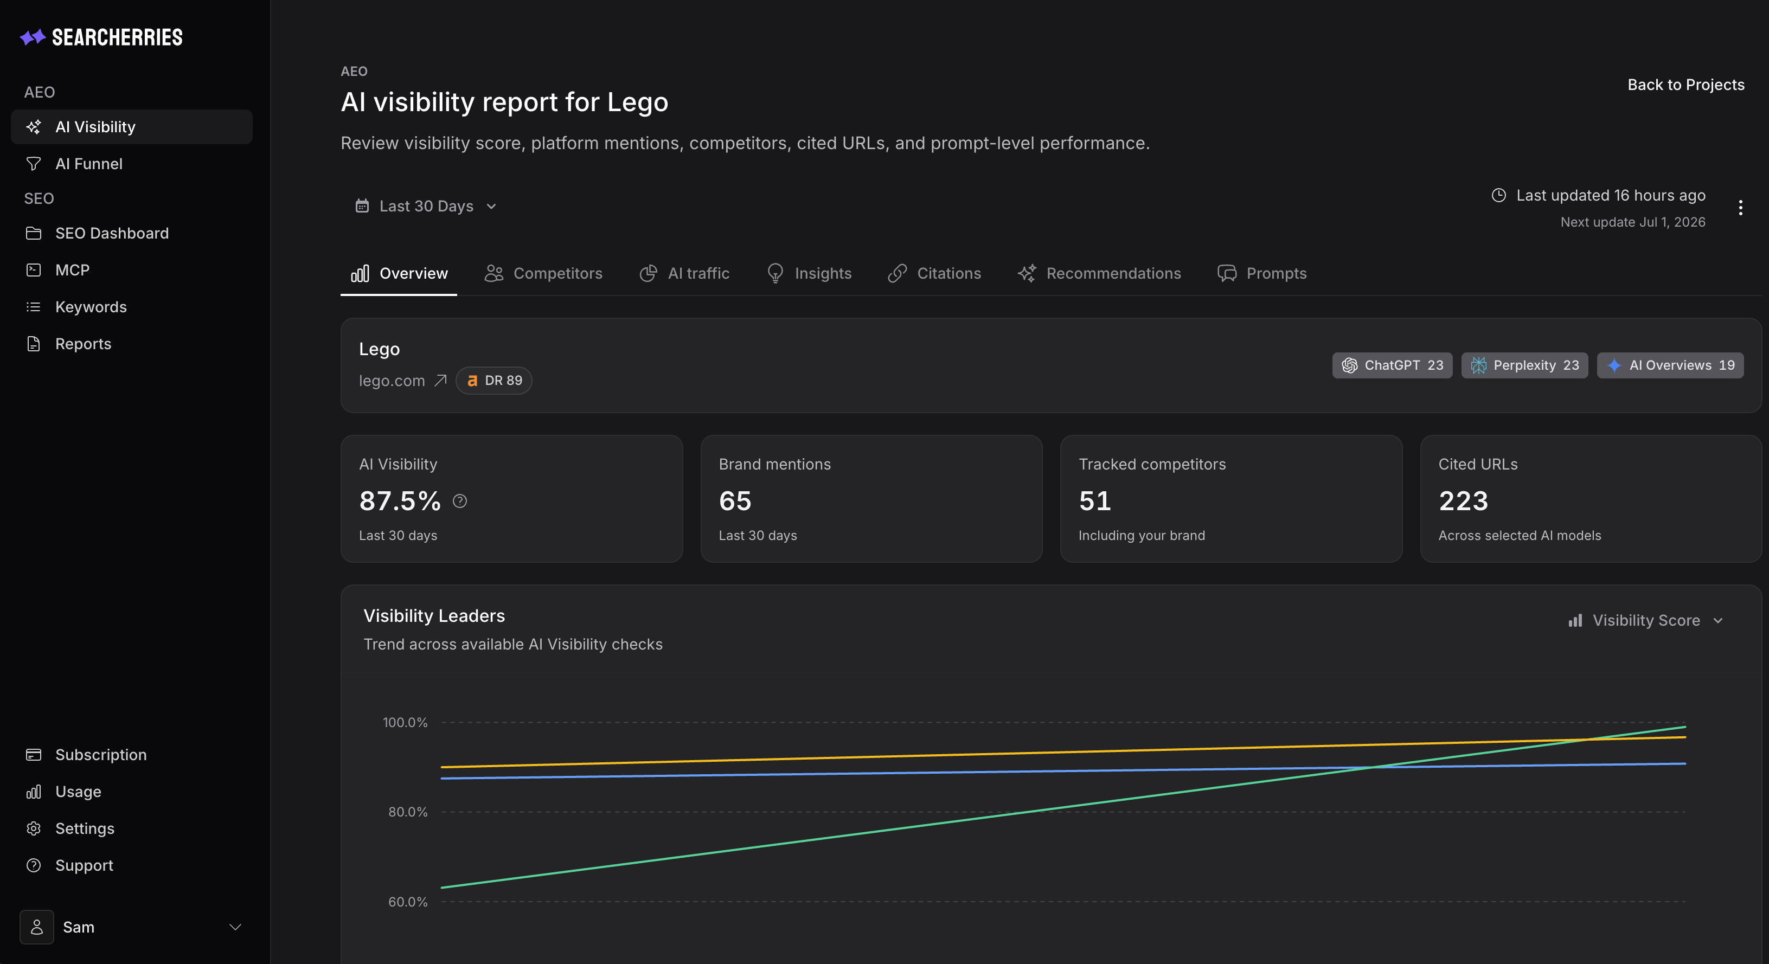Click the Reports document icon
Image resolution: width=1769 pixels, height=964 pixels.
point(34,344)
